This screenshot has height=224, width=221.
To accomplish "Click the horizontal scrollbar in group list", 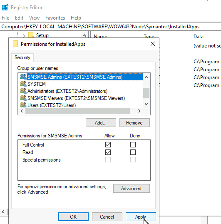I will (x=77, y=111).
